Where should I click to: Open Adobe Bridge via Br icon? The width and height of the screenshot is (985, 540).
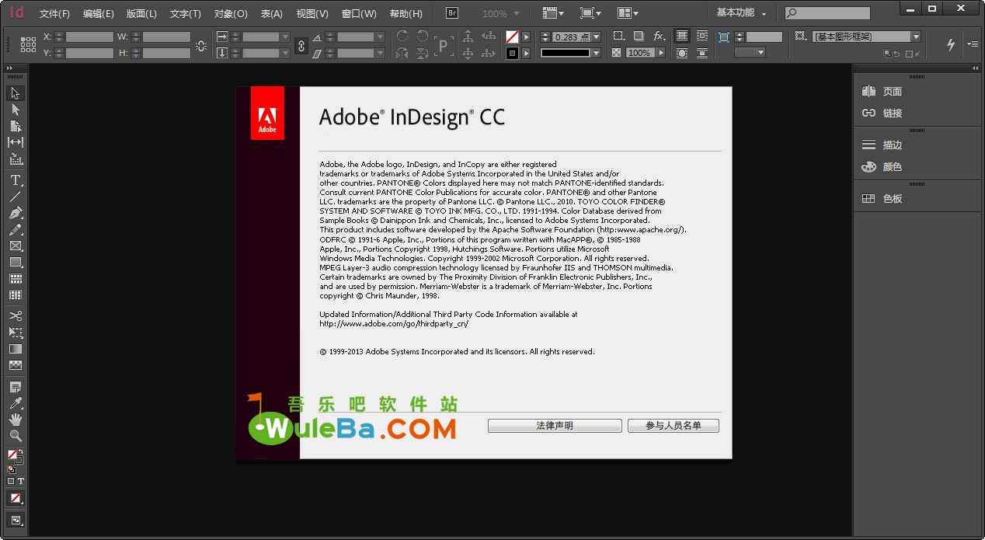click(453, 13)
